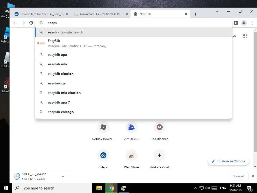This screenshot has height=193, width=257.
Task: Open the Roblox Download shortcut icon
Action: click(103, 127)
